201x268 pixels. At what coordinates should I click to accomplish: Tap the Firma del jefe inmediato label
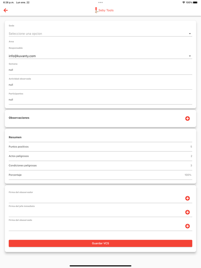pyautogui.click(x=22, y=206)
